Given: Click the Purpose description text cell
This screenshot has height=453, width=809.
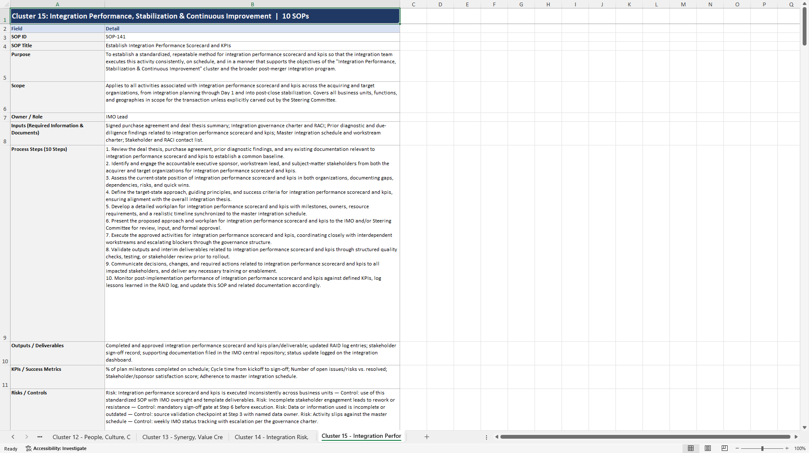Looking at the screenshot, I should [252, 66].
